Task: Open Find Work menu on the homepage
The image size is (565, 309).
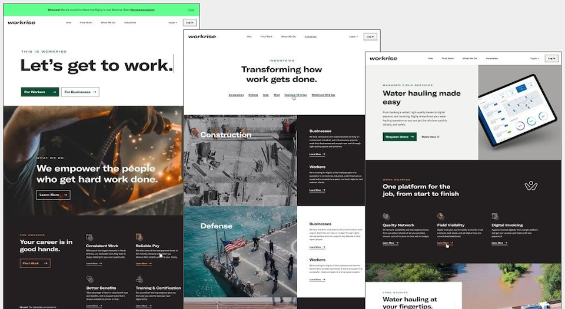Action: tap(86, 23)
